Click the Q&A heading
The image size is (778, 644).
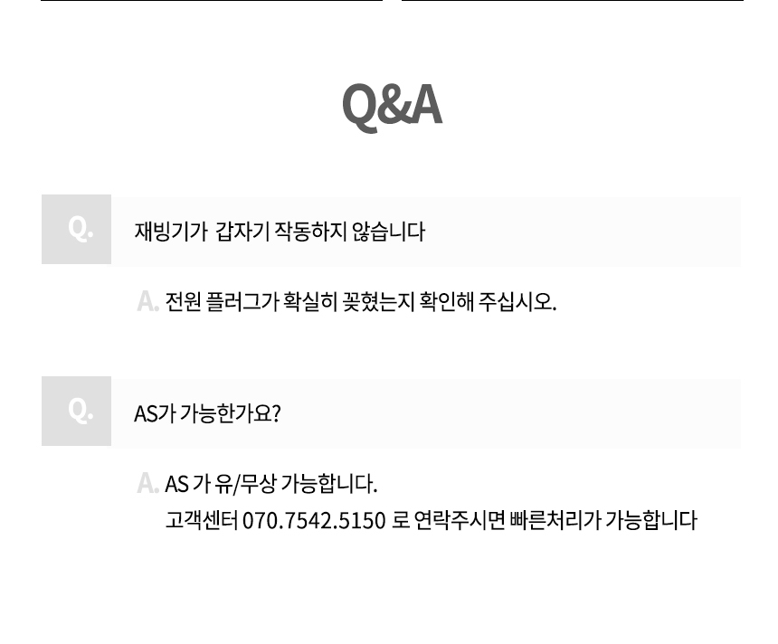point(392,105)
